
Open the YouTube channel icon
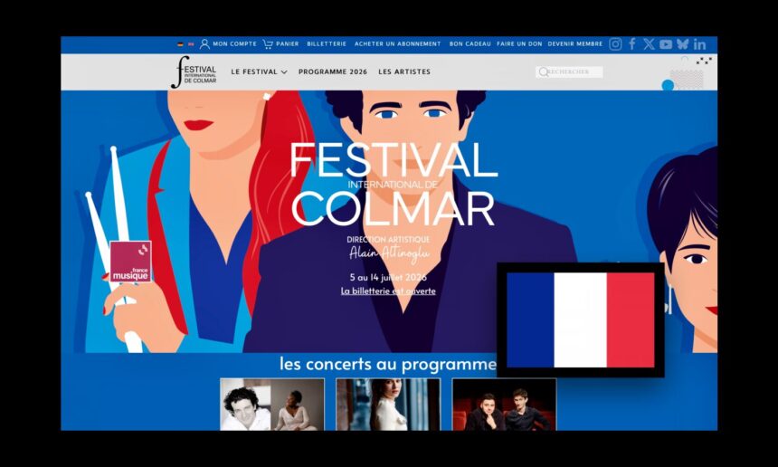coord(666,44)
